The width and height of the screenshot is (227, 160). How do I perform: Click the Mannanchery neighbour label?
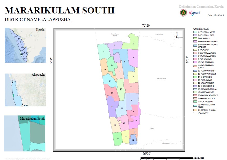(x=161, y=78)
